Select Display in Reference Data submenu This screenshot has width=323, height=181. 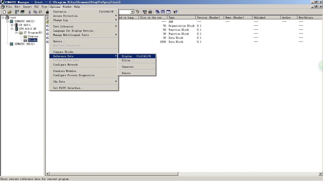137,56
